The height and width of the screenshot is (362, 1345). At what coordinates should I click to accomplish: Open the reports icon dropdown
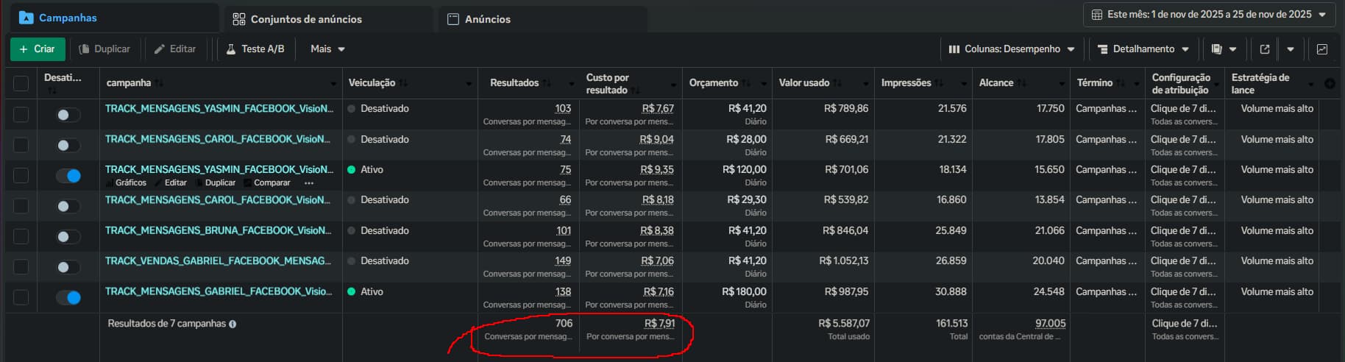(1224, 49)
